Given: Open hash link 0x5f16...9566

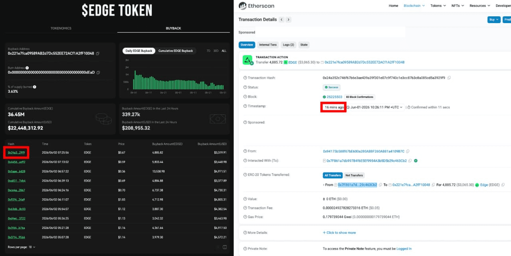Looking at the screenshot, I should [16, 237].
